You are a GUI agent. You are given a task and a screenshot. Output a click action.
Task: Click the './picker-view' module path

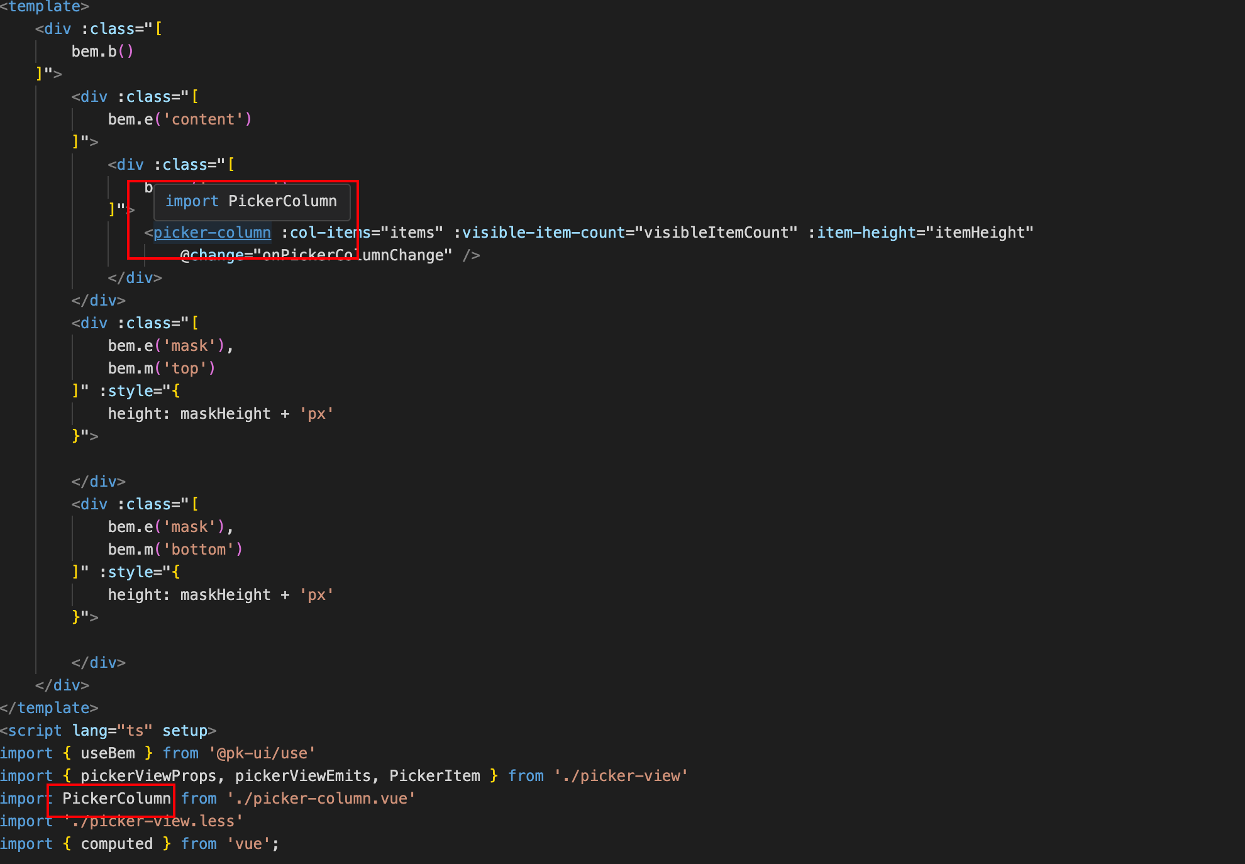click(x=621, y=776)
